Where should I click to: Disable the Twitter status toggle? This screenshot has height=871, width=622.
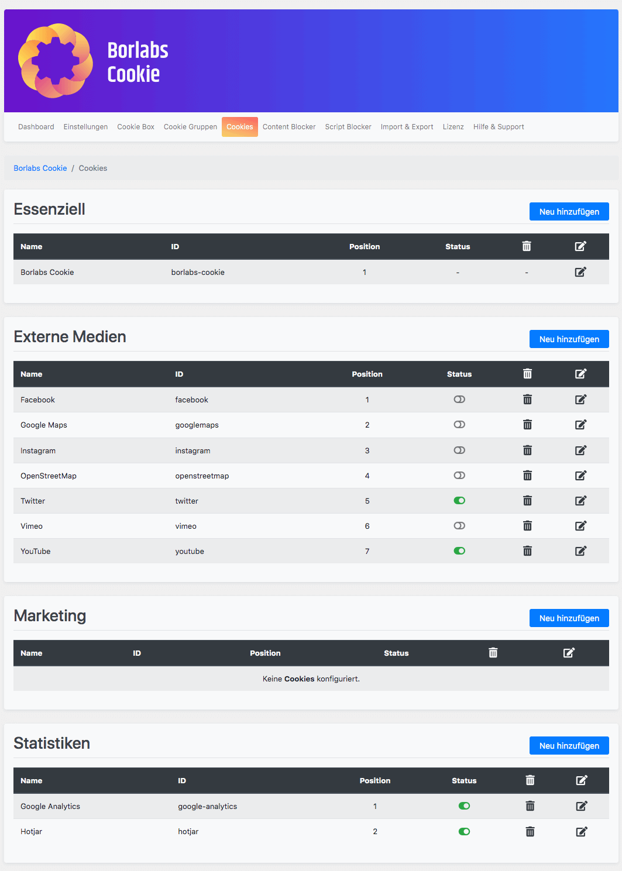(x=459, y=501)
